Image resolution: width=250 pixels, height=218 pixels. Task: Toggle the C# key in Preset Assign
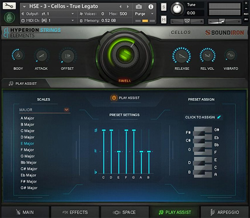coord(198,141)
